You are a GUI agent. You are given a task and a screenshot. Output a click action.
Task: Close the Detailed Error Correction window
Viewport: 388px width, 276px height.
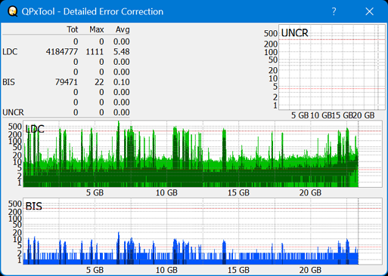pos(370,11)
